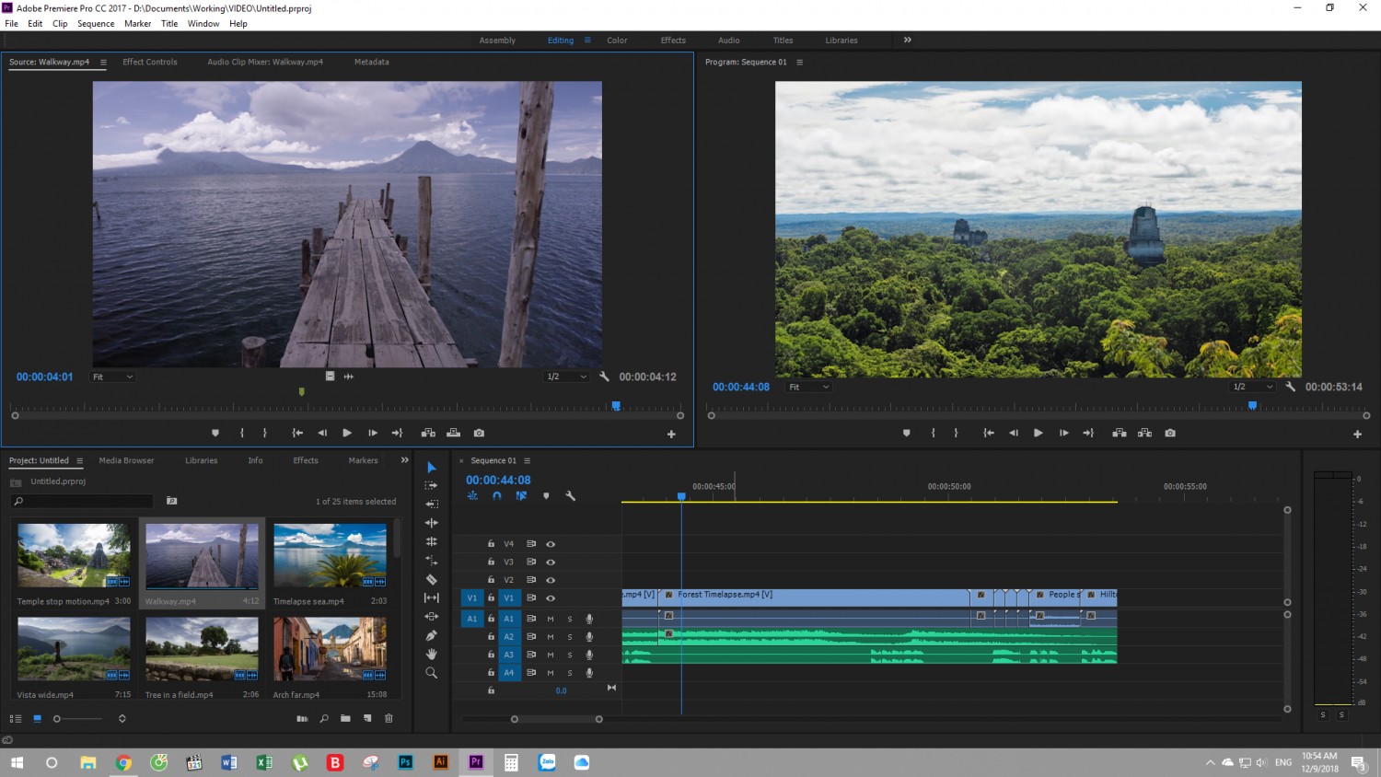Select the Razor tool in the tools panel
Viewport: 1381px width, 777px height.
coord(431,579)
